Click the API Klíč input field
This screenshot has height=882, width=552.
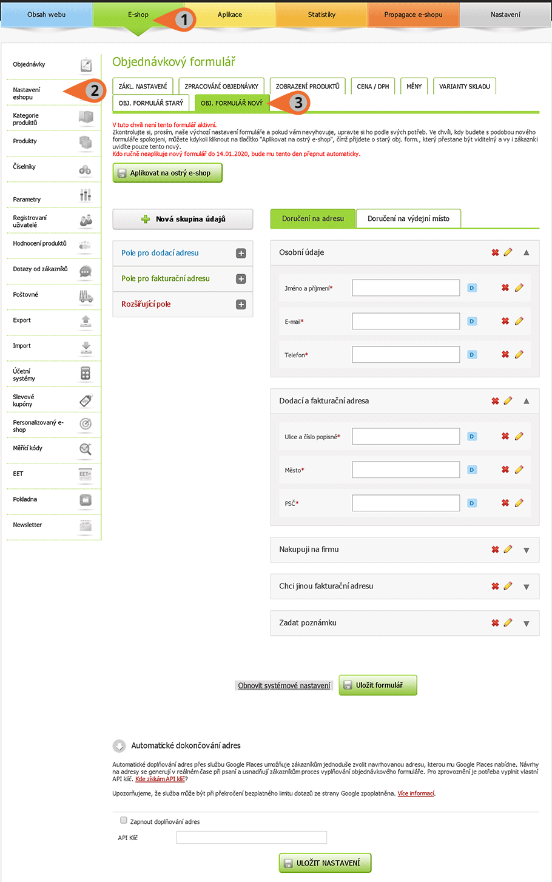pyautogui.click(x=252, y=837)
